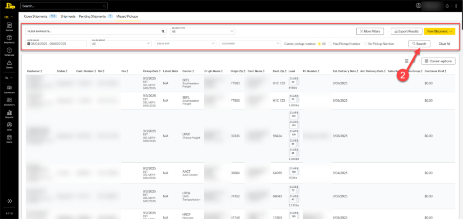Viewport: 463px width, 219px height.
Task: Sort by Carrier column
Action: pyautogui.click(x=188, y=71)
